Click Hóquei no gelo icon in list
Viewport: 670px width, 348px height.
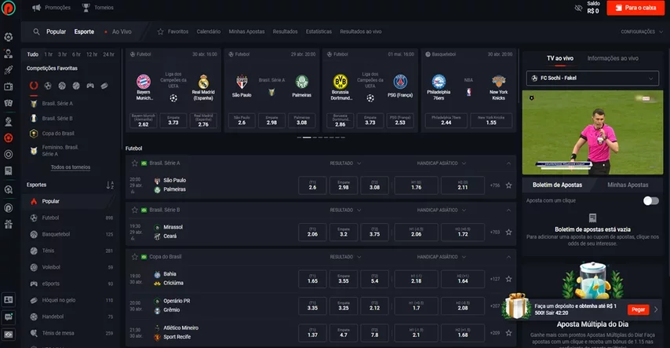34,300
